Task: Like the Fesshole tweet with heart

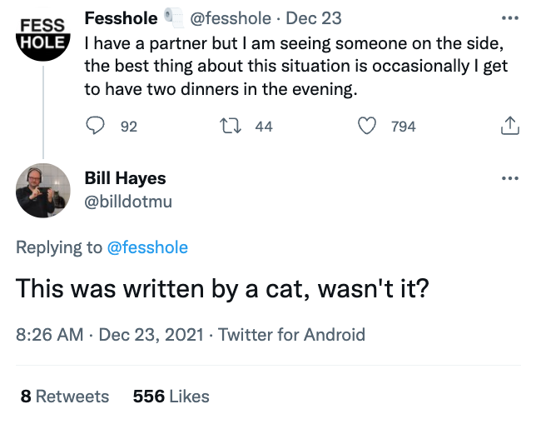Action: 367,126
